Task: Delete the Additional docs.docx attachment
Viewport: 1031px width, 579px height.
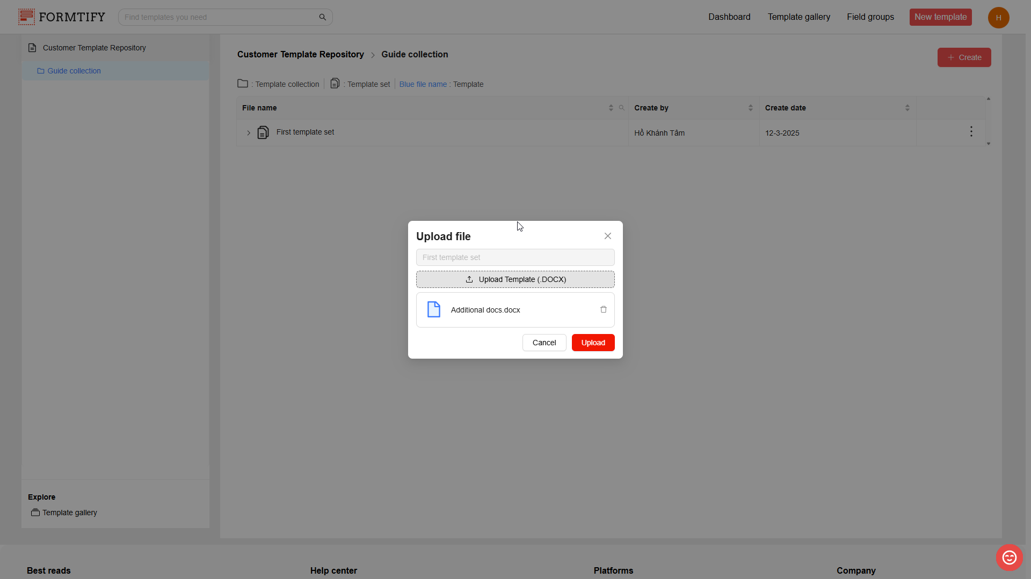Action: point(604,310)
